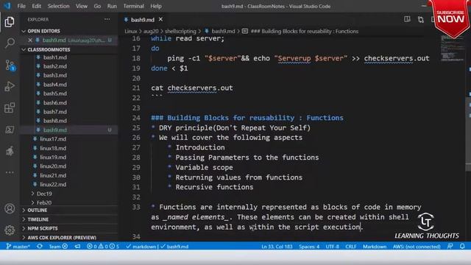Click the open changes icon in editor toolbar

click(x=421, y=20)
